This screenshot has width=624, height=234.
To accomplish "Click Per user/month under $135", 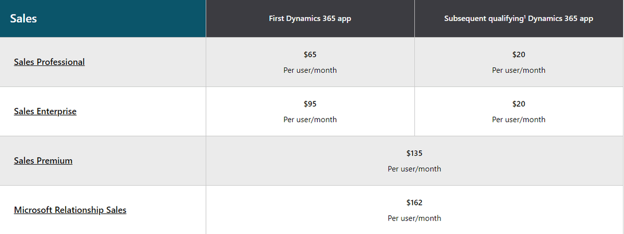I will coord(414,169).
